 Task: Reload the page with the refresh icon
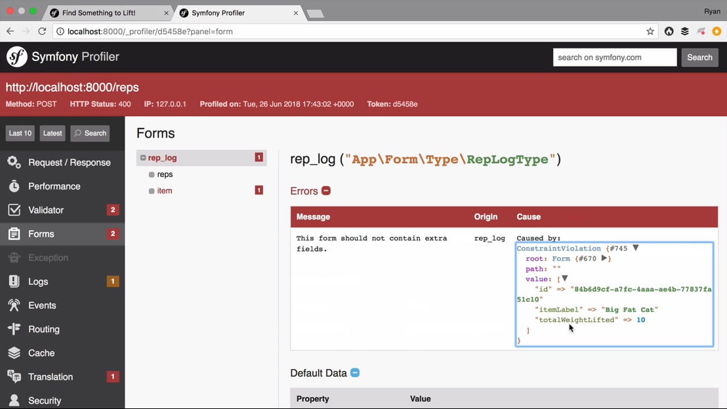point(42,31)
